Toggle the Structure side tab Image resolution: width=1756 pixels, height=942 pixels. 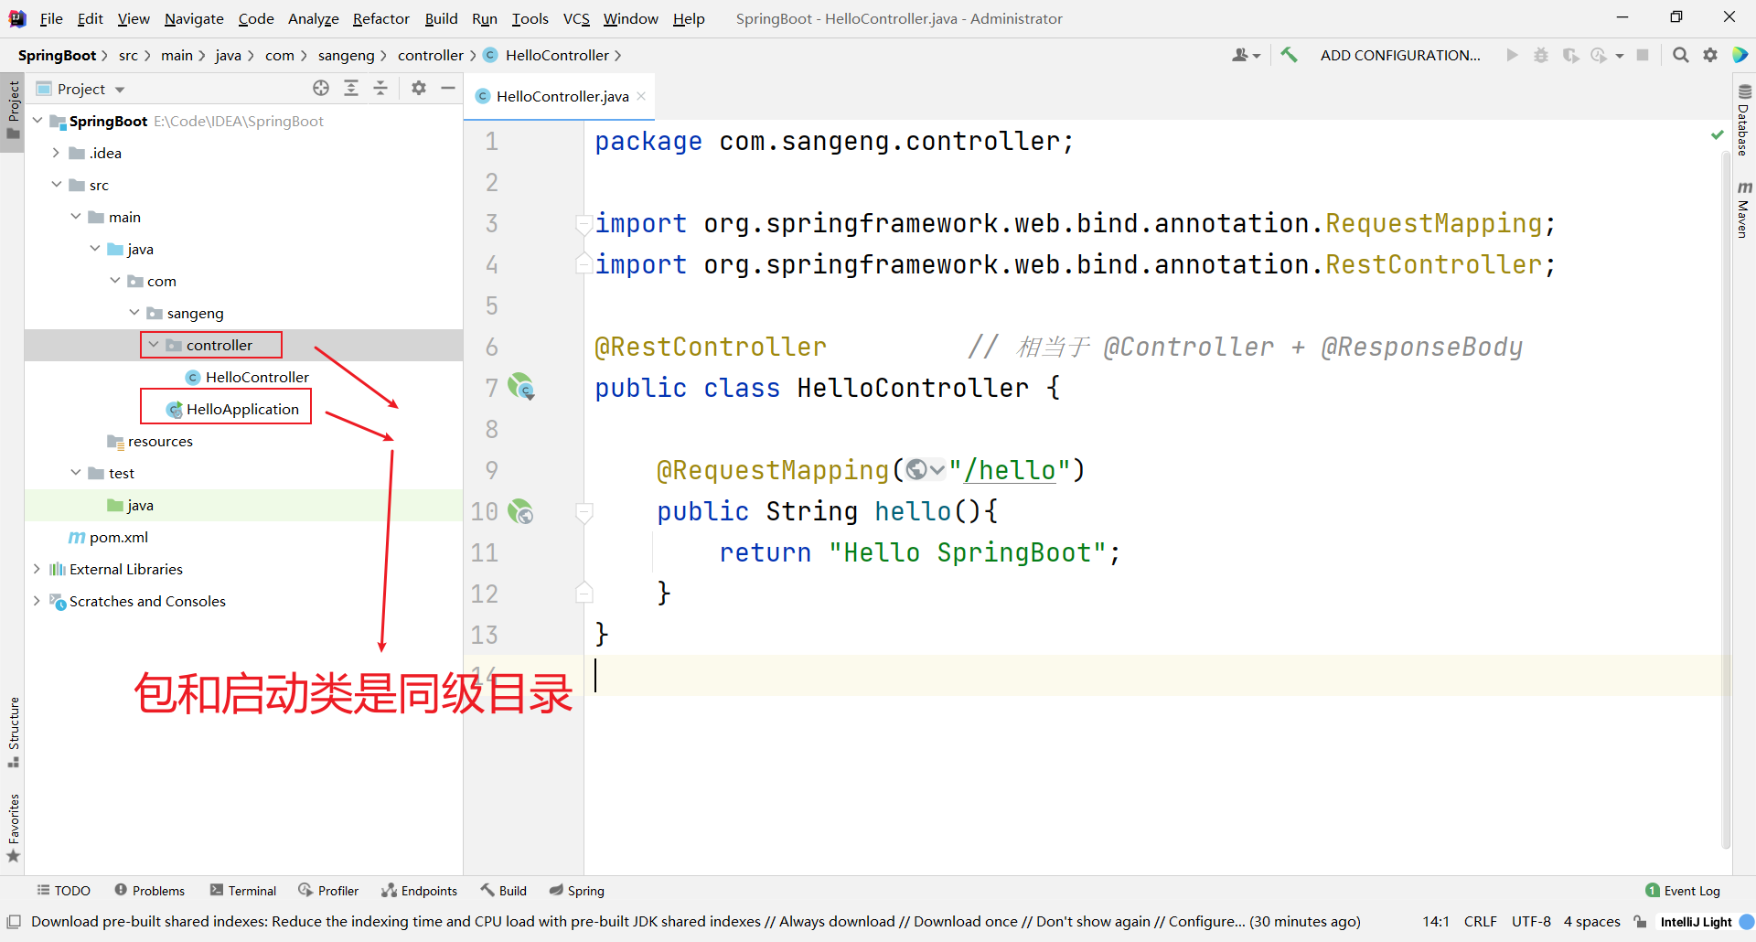click(x=13, y=733)
